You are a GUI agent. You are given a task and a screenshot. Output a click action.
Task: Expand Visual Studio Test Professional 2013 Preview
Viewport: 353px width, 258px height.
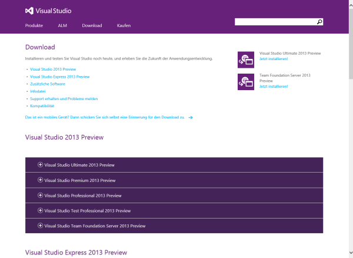(x=174, y=211)
